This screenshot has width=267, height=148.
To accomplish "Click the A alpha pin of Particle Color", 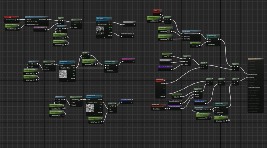I will [164, 94].
